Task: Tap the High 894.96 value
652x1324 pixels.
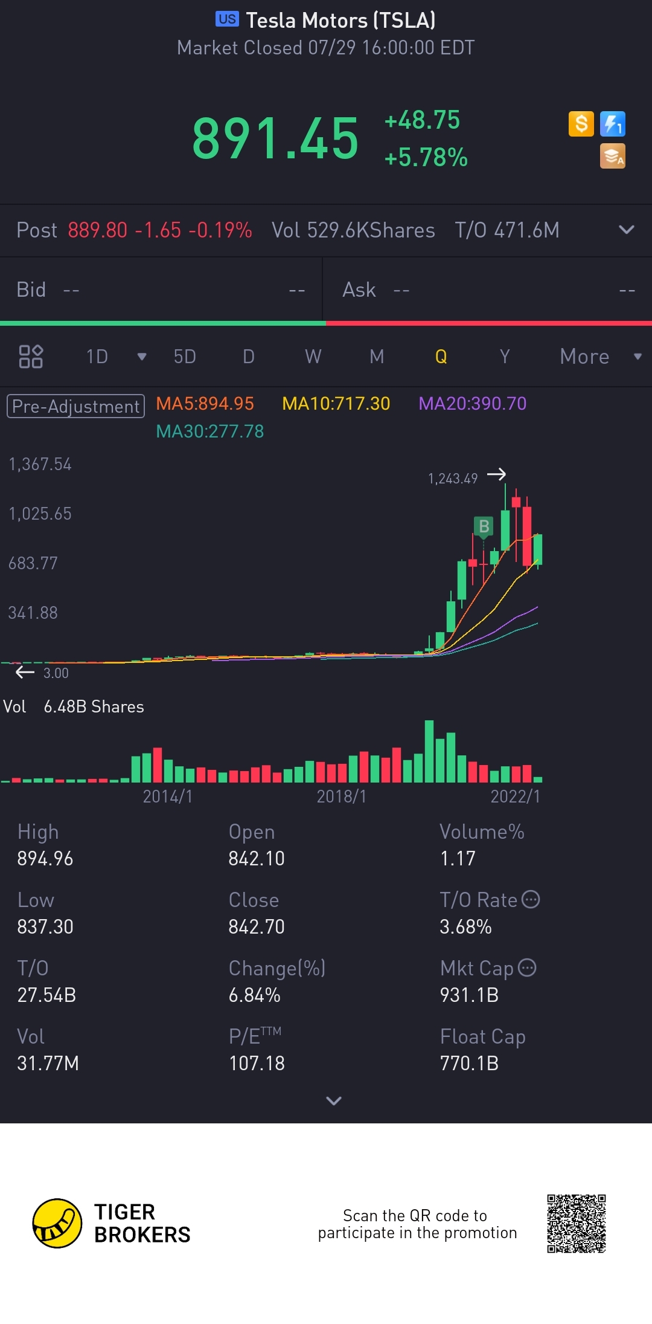Action: [45, 858]
